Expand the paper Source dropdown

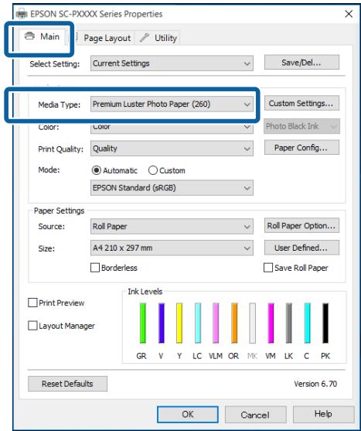tap(172, 226)
